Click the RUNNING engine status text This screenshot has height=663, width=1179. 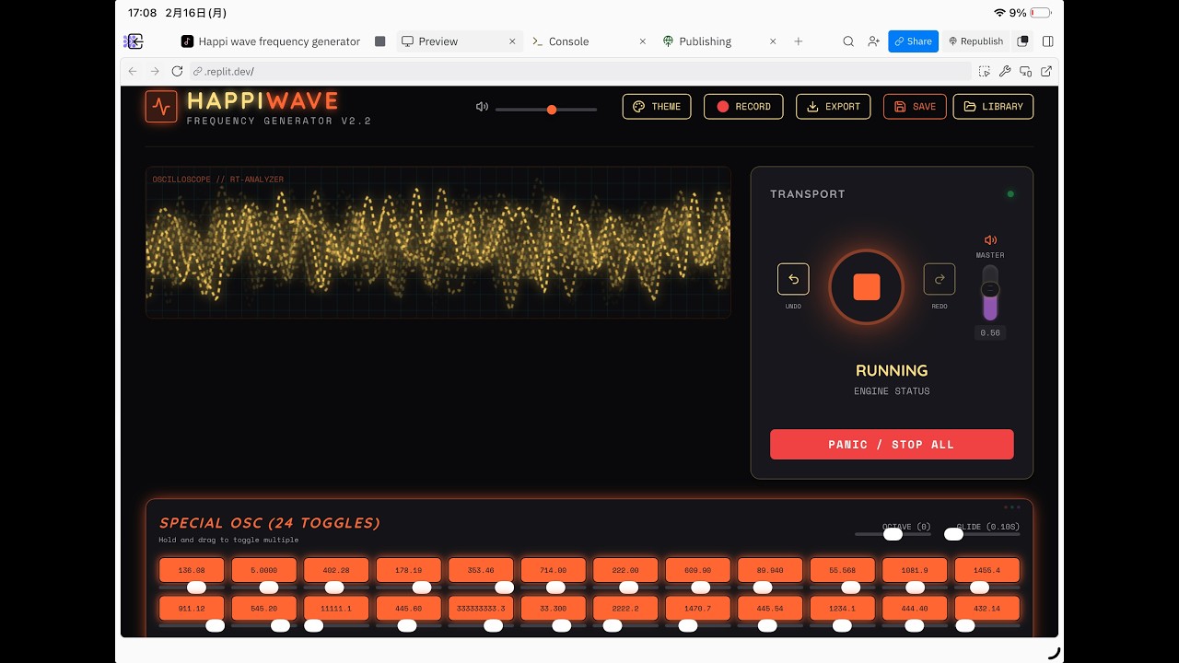point(892,370)
